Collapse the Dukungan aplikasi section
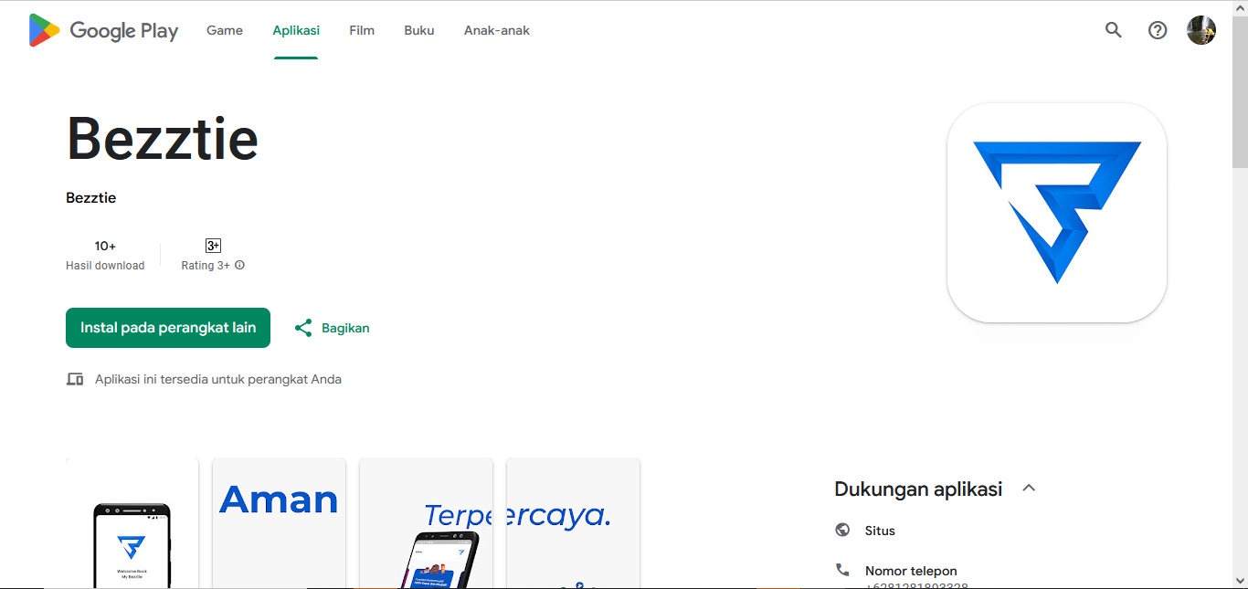 1029,489
